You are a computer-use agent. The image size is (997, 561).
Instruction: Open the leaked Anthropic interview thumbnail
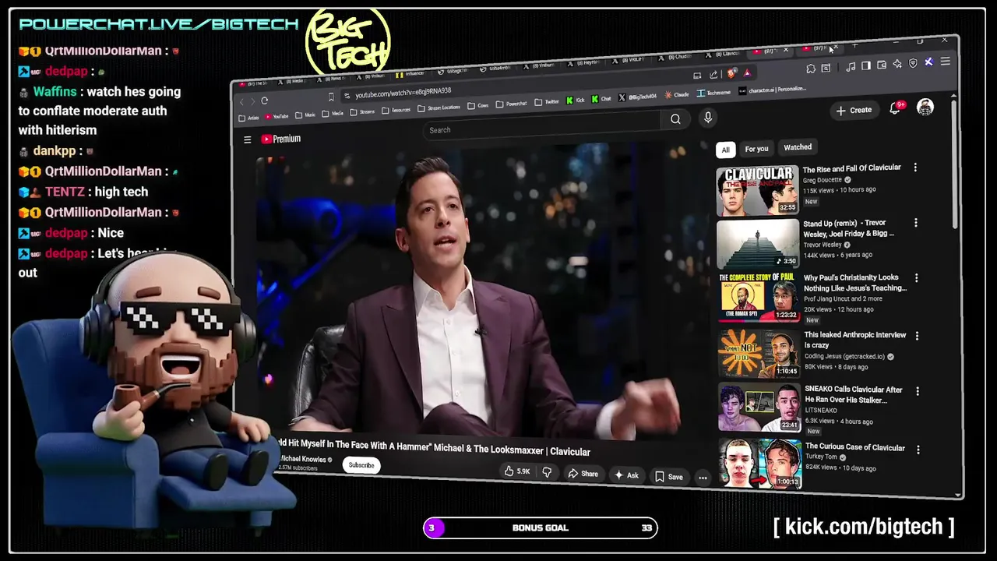click(759, 355)
